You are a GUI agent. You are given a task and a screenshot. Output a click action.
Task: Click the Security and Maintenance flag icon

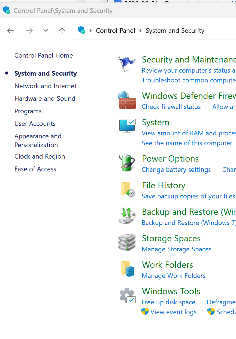coord(127,64)
